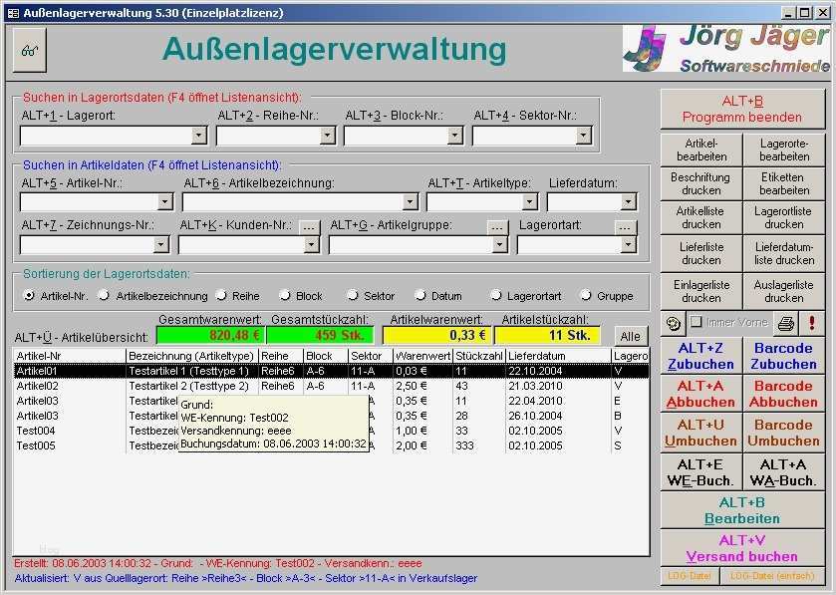This screenshot has width=836, height=595.
Task: Expand the ALT+6 Artikelbezeichnung dropdown
Action: tap(411, 201)
